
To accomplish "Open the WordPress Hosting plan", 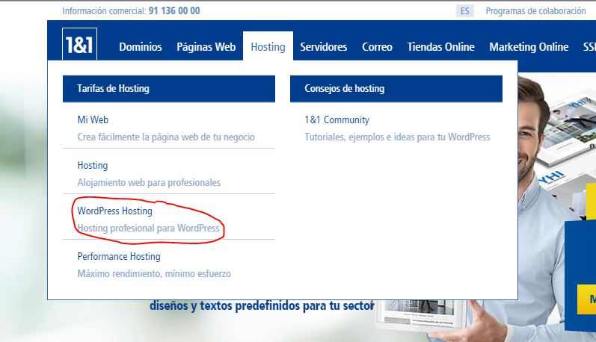I will (114, 211).
